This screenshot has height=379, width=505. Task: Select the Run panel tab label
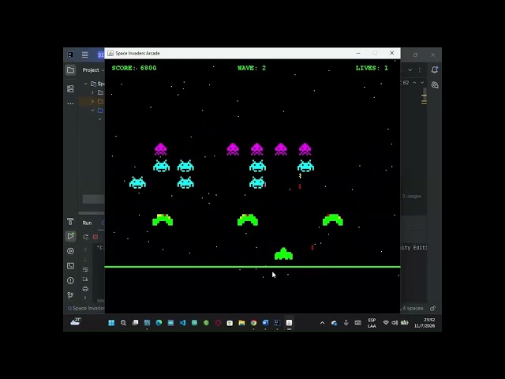[87, 223]
